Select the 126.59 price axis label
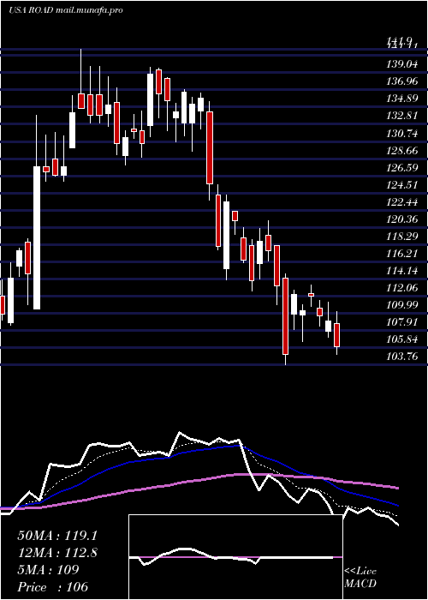 pyautogui.click(x=402, y=168)
